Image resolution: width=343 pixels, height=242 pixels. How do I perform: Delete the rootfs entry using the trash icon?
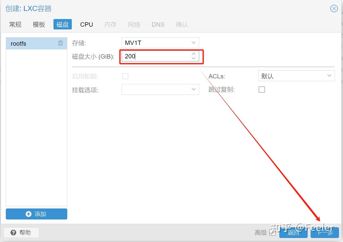[x=60, y=43]
